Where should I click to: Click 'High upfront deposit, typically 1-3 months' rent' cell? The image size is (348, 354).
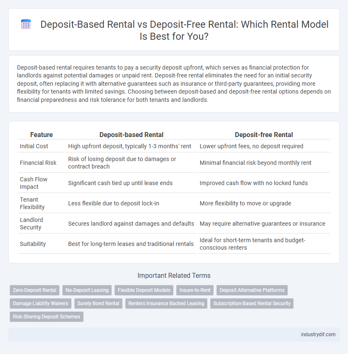pos(131,146)
